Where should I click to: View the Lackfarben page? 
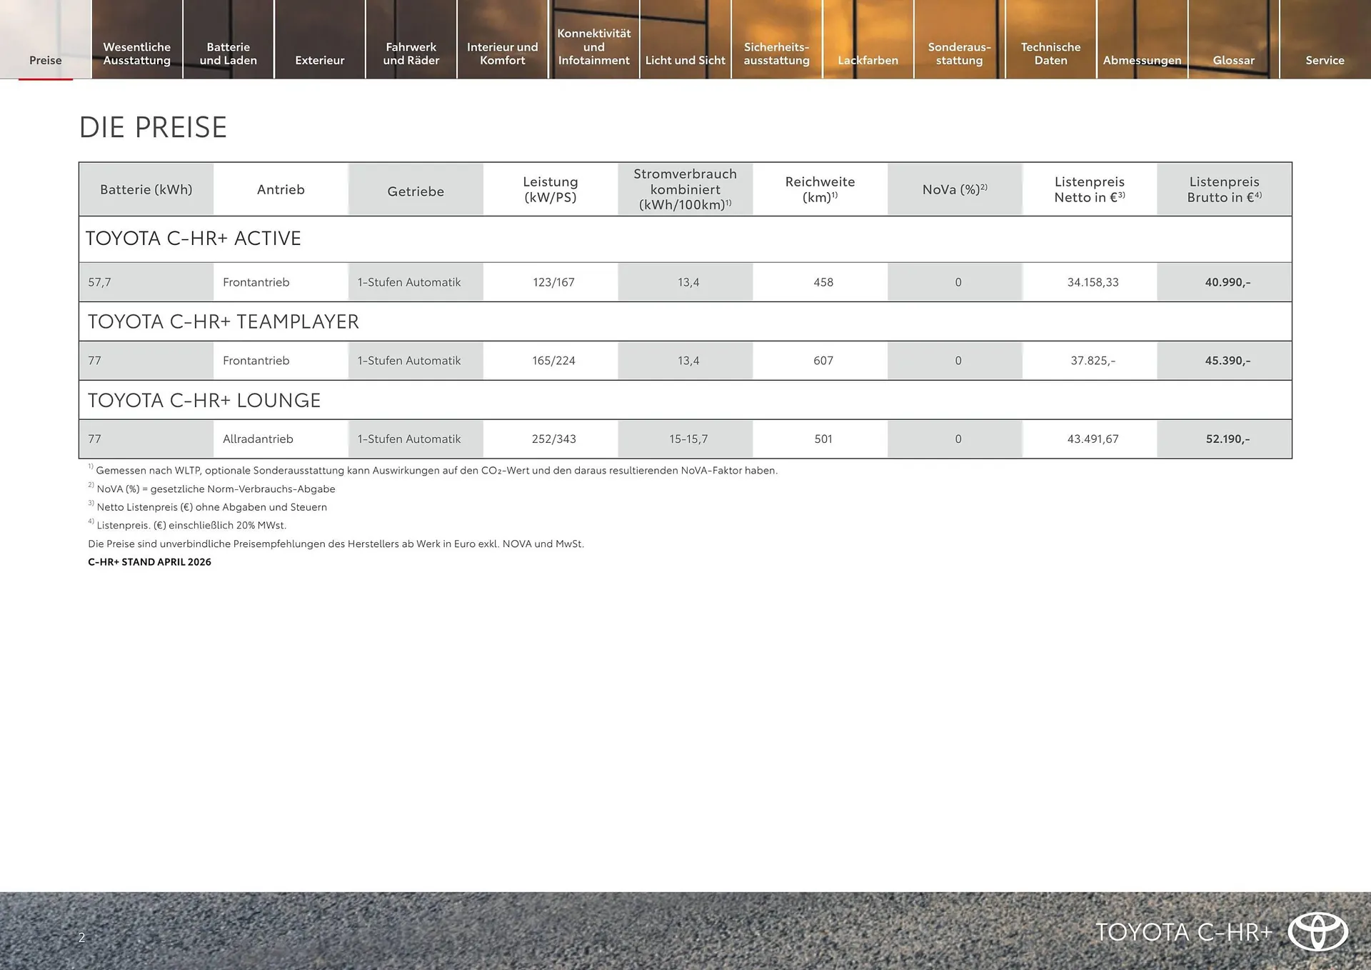(x=868, y=60)
